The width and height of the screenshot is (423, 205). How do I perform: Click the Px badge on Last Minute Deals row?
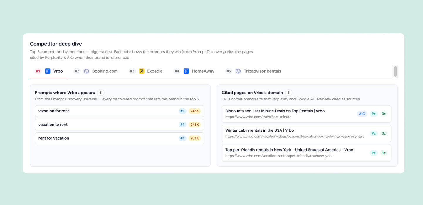coord(374,114)
